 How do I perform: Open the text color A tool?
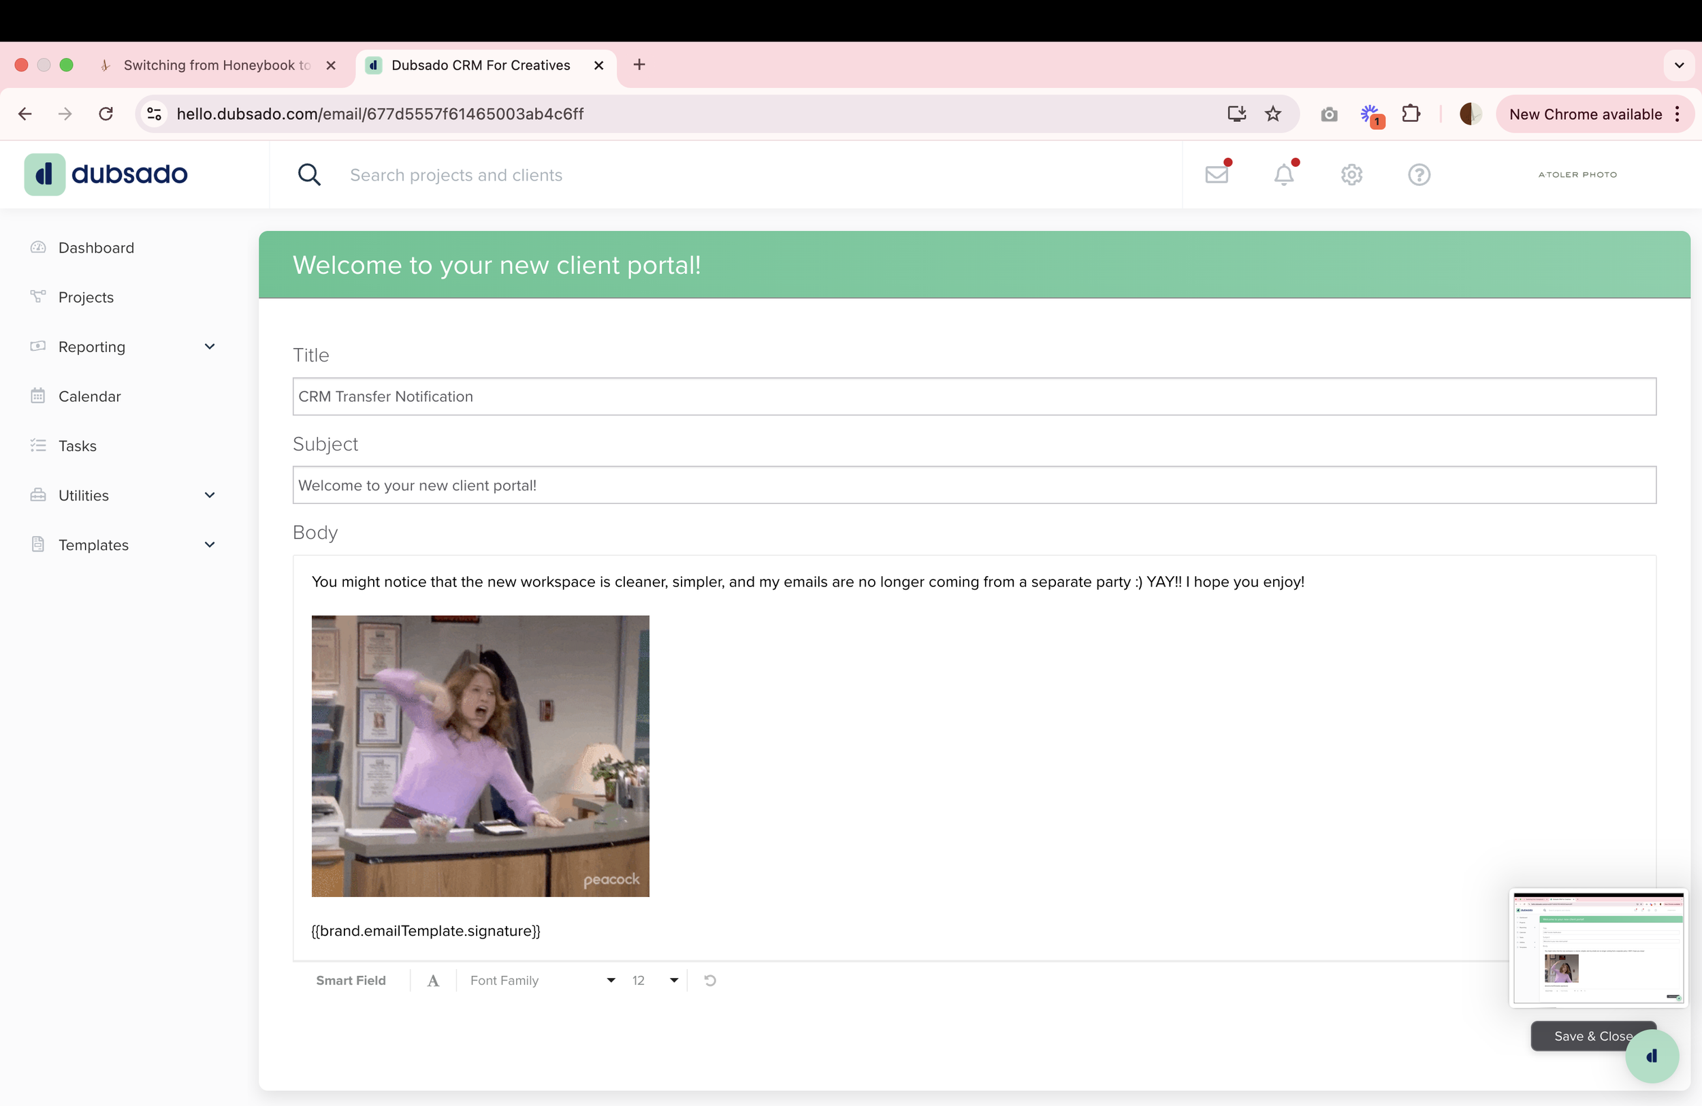click(x=433, y=980)
